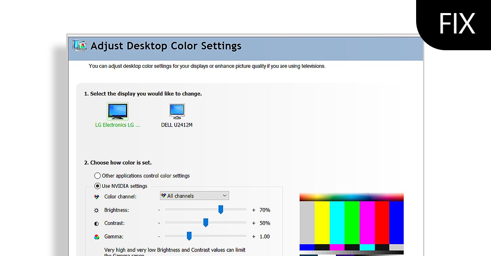Click the Color channel diamond icon

tap(97, 196)
